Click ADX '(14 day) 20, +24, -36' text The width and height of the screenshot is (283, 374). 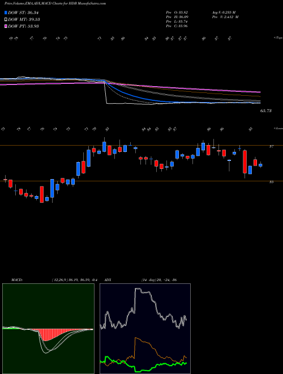tap(158, 280)
